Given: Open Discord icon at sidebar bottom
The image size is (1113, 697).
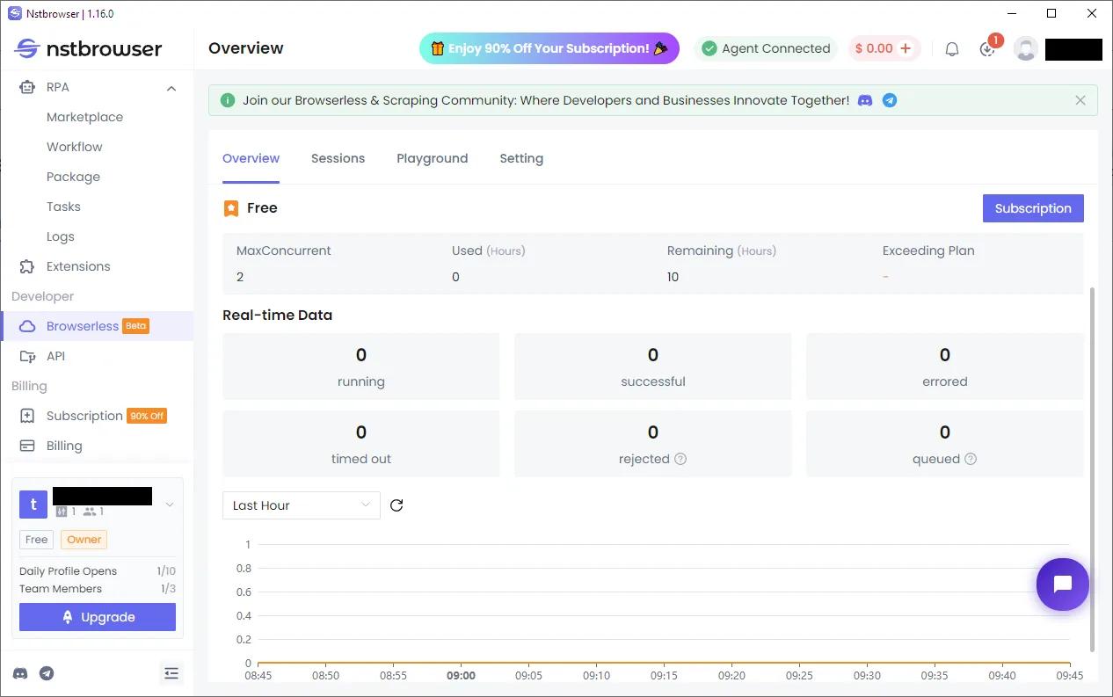Looking at the screenshot, I should [x=20, y=673].
